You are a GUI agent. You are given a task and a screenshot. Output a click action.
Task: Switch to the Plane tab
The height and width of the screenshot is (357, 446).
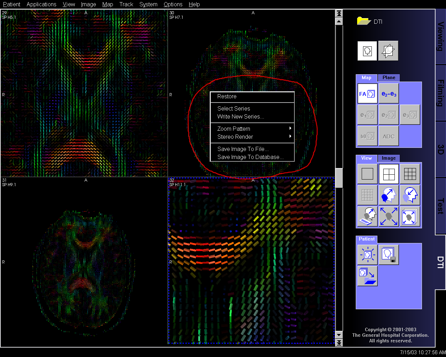pos(389,78)
